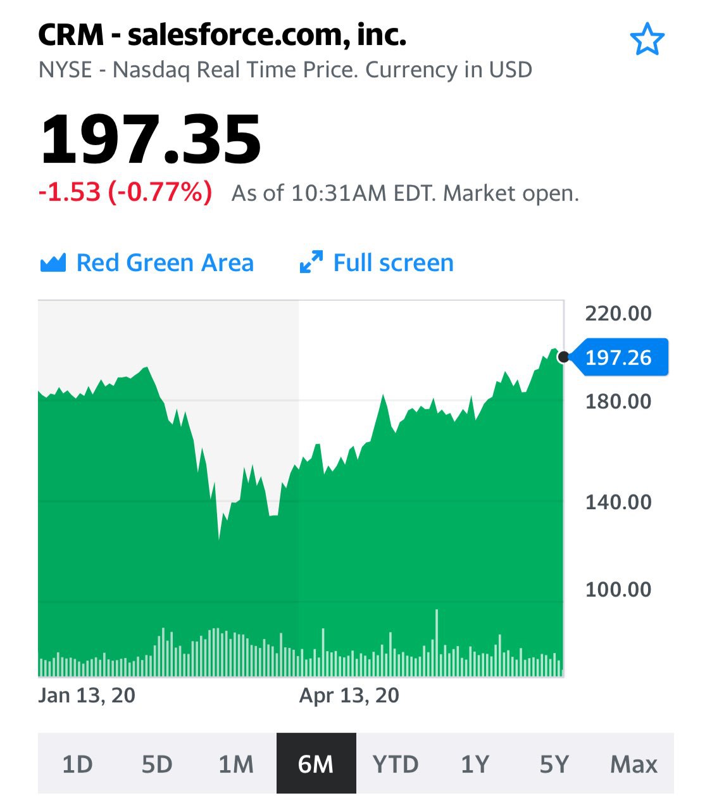
Task: Click the Jan 13, 20 date label
Action: coord(87,695)
